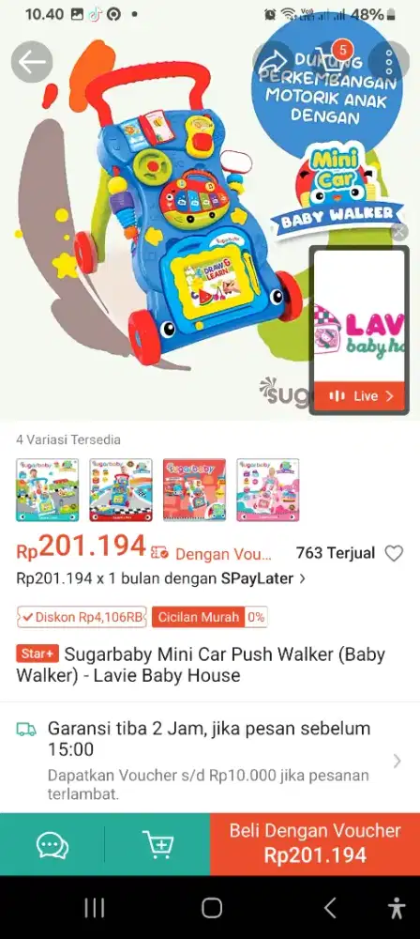The height and width of the screenshot is (939, 420).
Task: Select the red Sugarbaby variation thumbnail
Action: [194, 490]
